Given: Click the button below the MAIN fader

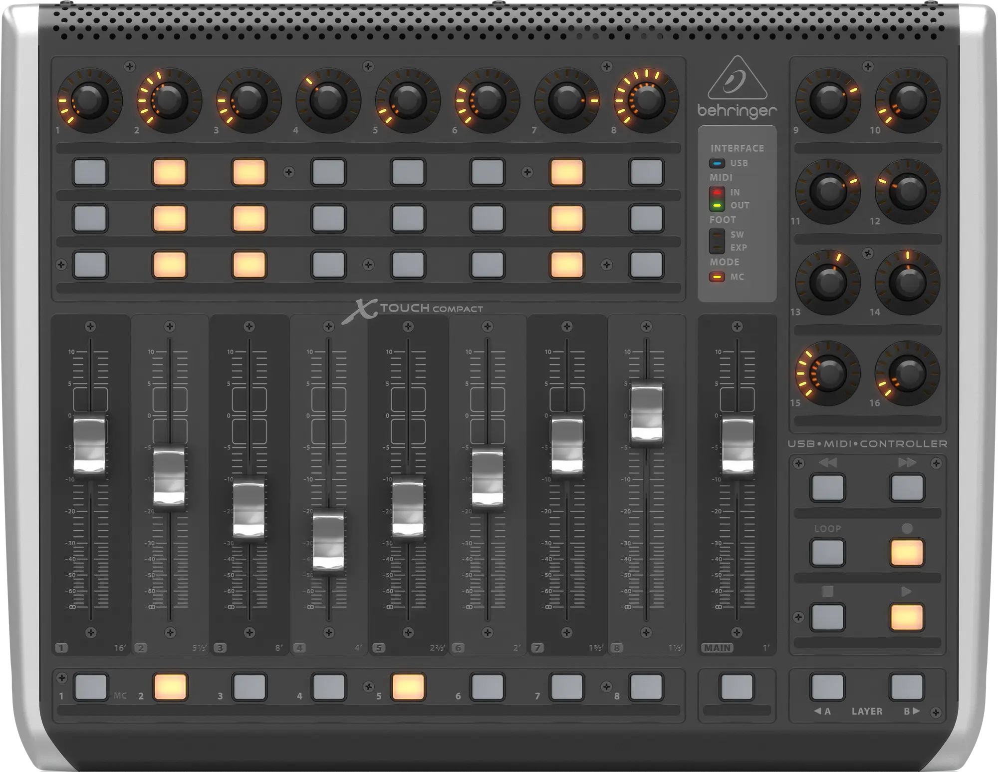Looking at the screenshot, I should tap(737, 687).
